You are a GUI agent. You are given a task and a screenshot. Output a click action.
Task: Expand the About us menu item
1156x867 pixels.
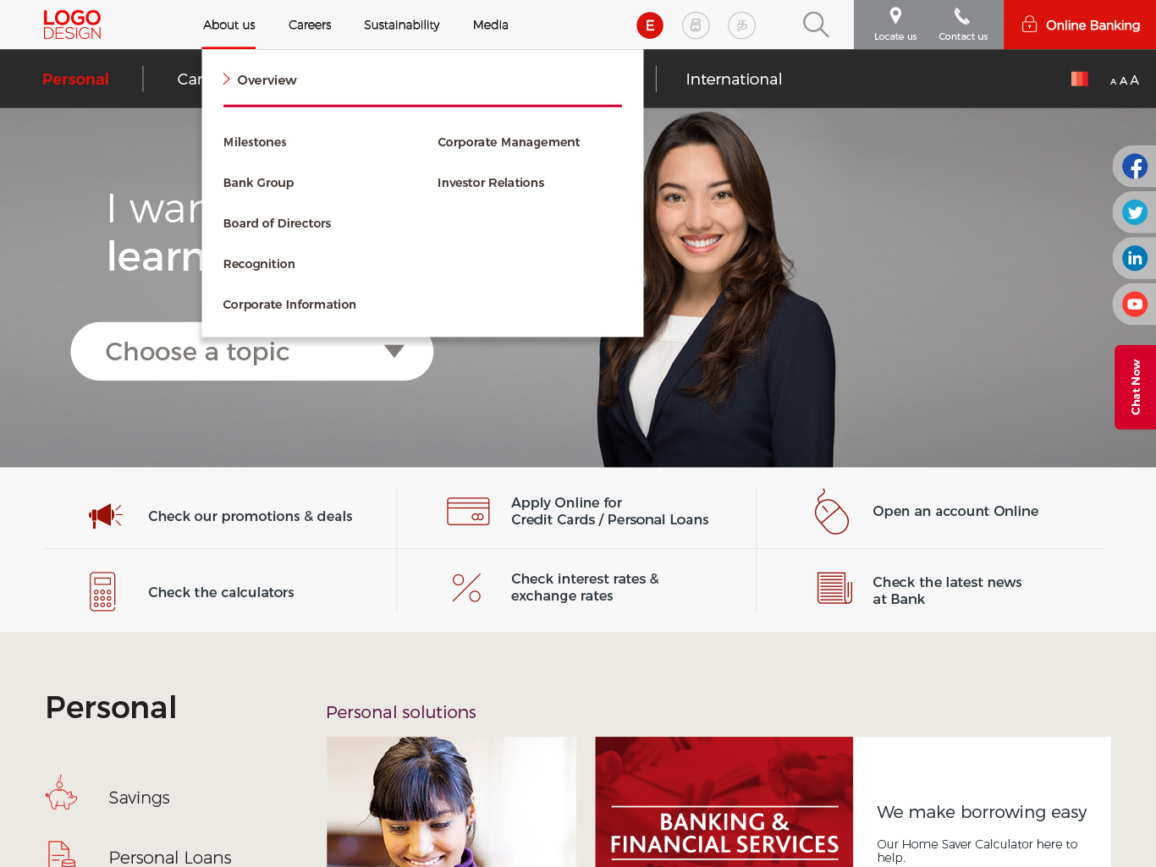[x=228, y=25]
